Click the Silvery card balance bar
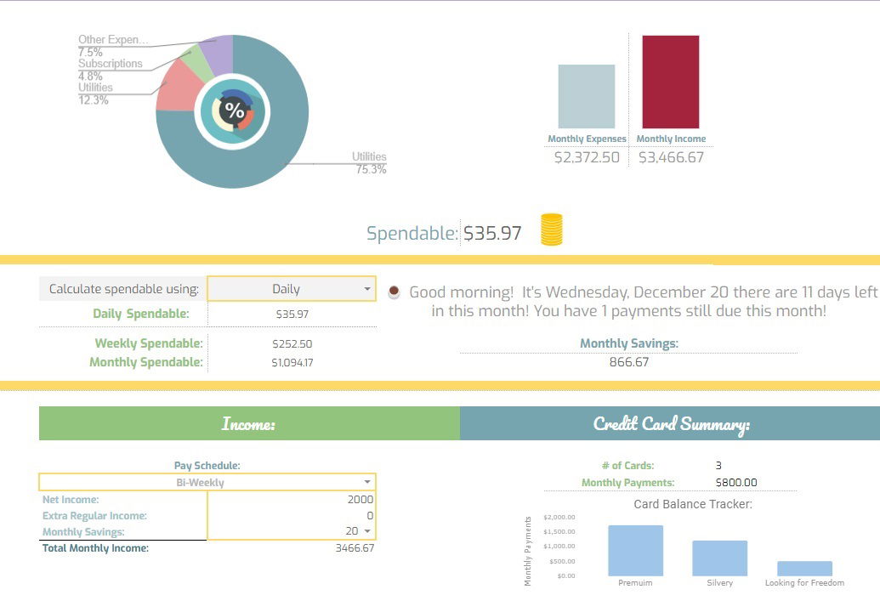The height and width of the screenshot is (595, 880). pos(719,558)
